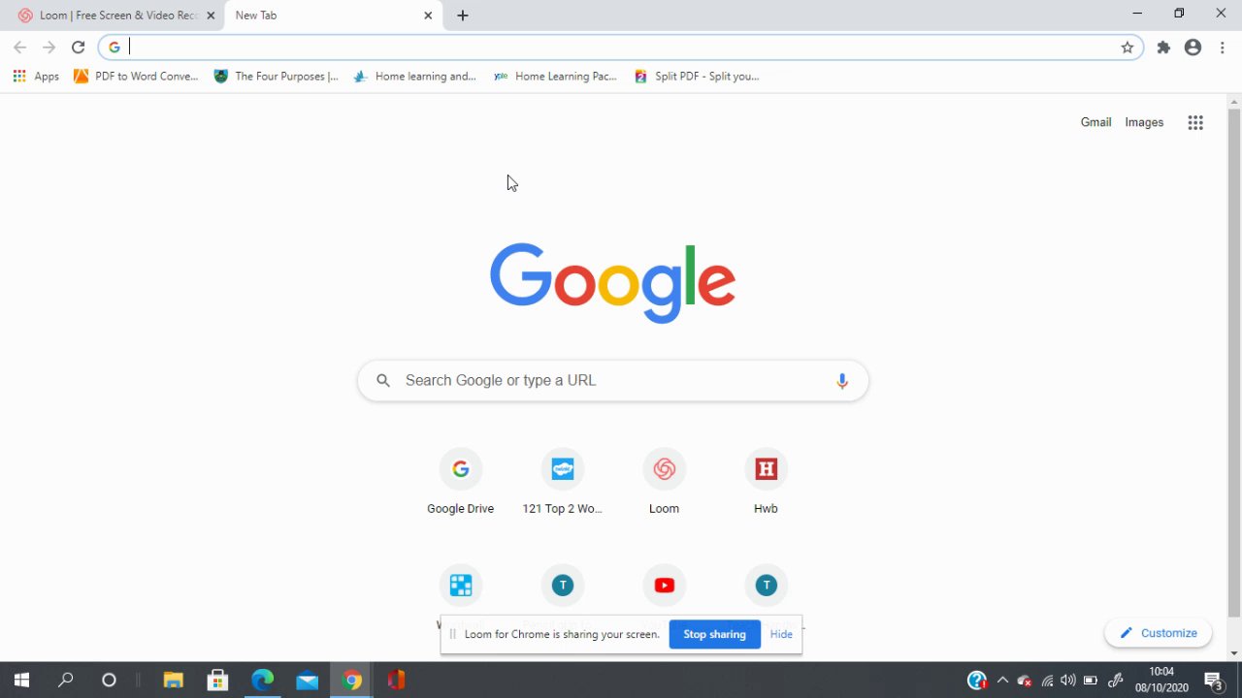Open the Wi-Fi network panel
The image size is (1242, 698).
point(1047,681)
